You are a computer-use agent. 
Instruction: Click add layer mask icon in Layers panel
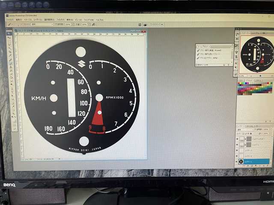point(252,166)
